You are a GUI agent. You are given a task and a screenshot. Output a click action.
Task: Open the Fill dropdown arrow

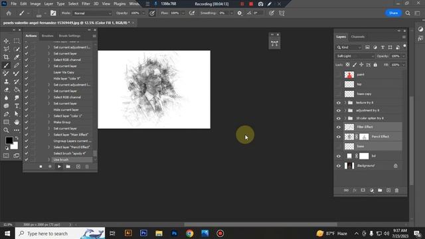coord(403,65)
